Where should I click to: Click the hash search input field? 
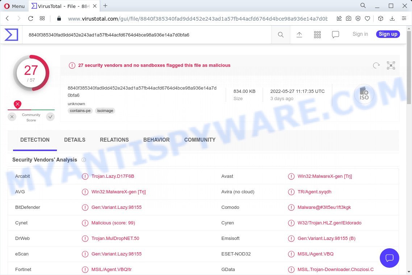point(147,35)
